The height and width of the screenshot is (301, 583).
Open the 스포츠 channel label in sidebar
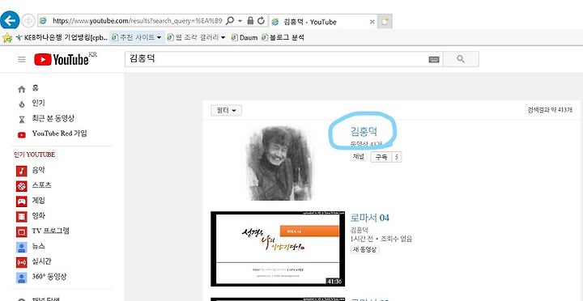pyautogui.click(x=41, y=185)
